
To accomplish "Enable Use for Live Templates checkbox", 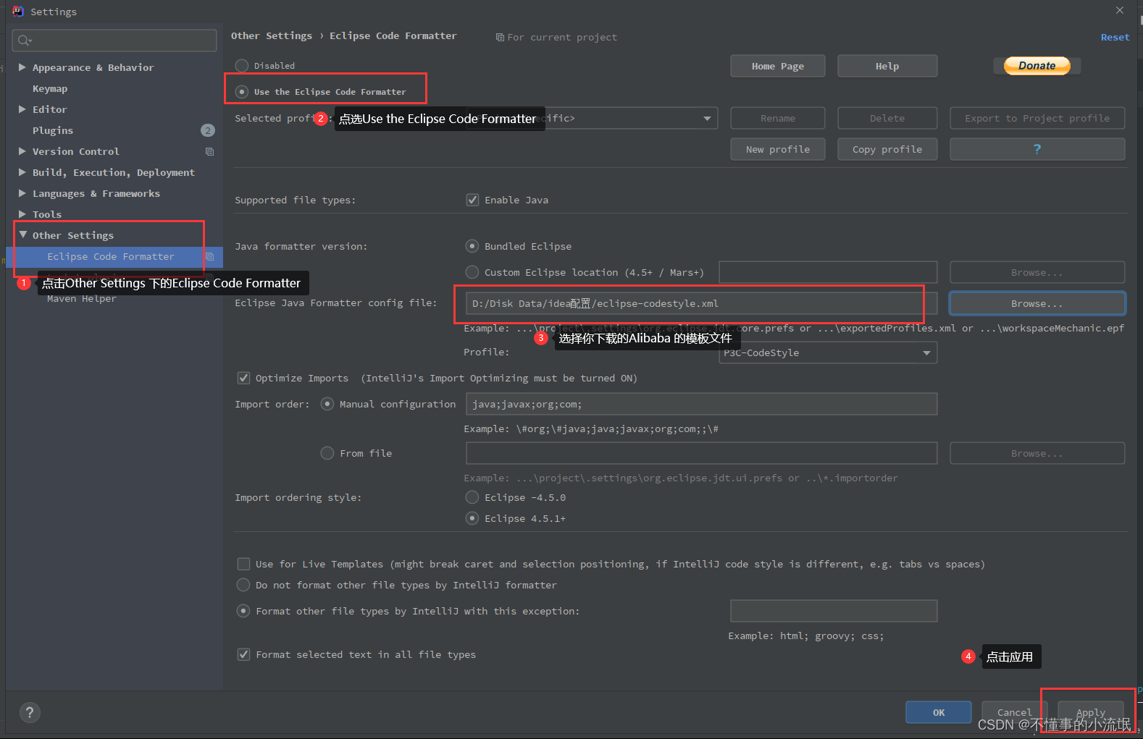I will pyautogui.click(x=244, y=564).
